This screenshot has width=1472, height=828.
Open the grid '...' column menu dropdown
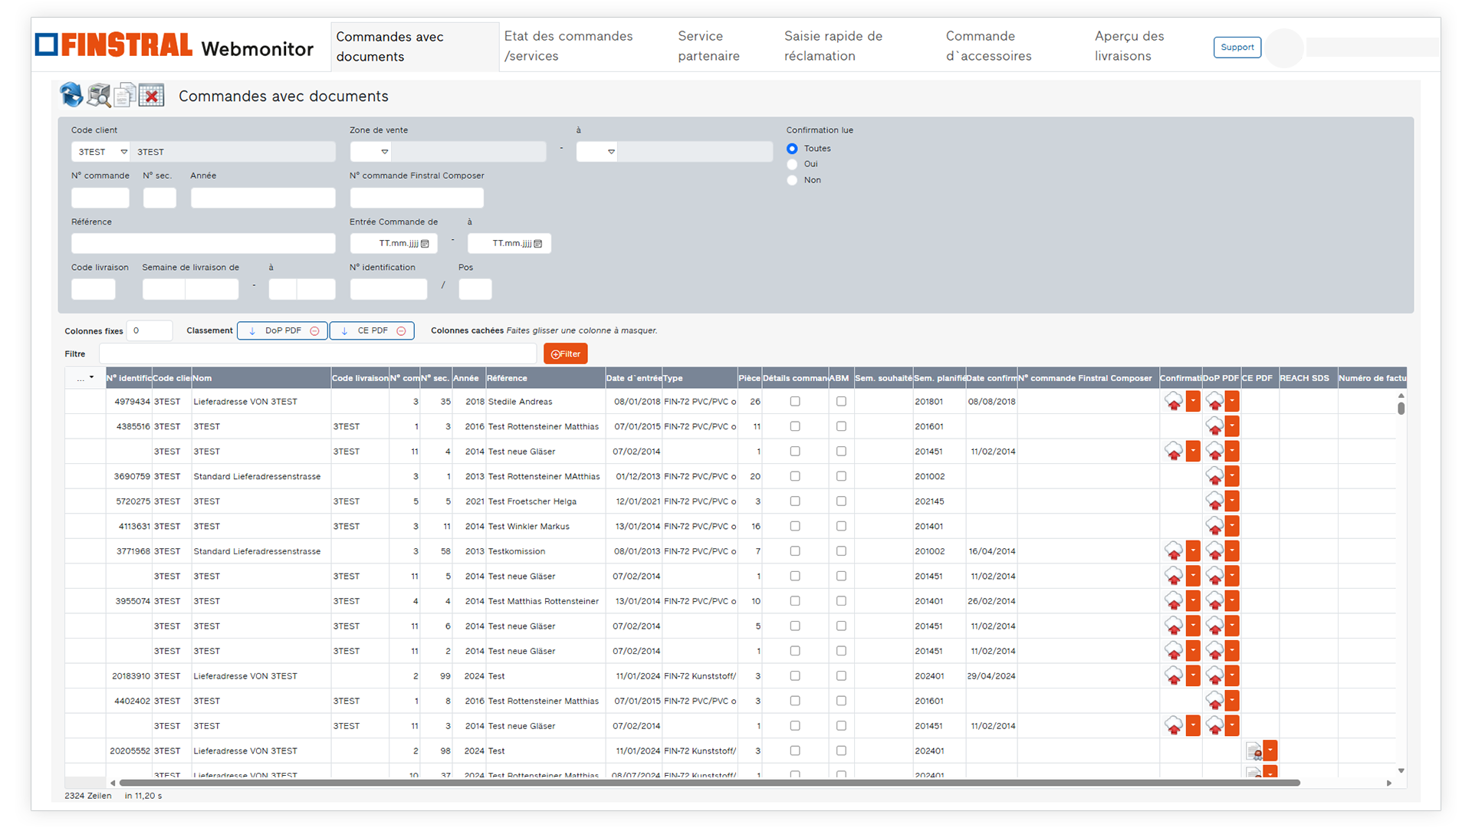[x=85, y=378]
